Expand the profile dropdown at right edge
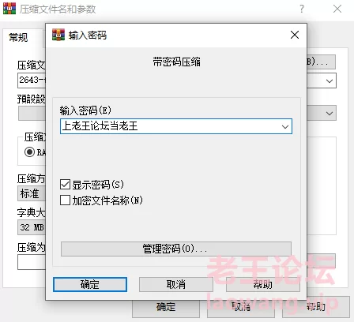The width and height of the screenshot is (354, 322). pyautogui.click(x=330, y=114)
